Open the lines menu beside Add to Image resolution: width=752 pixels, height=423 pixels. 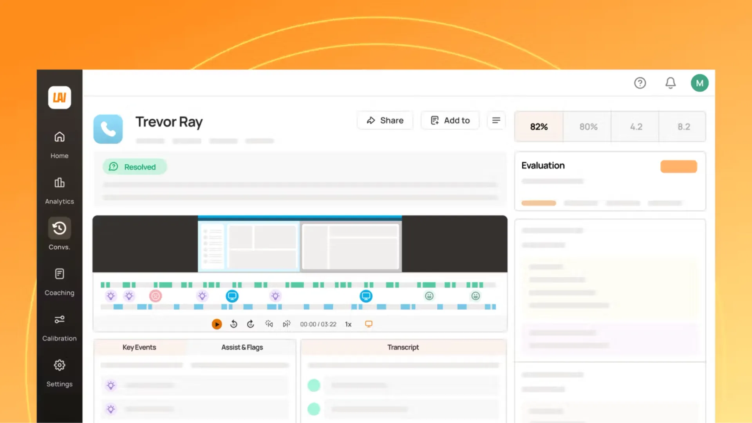[x=496, y=120]
